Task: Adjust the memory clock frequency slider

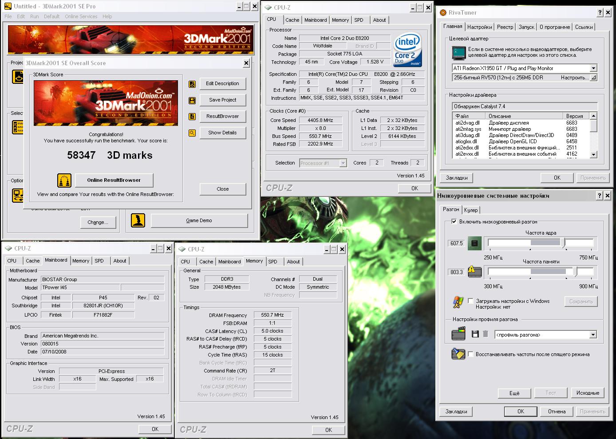Action: click(x=575, y=271)
